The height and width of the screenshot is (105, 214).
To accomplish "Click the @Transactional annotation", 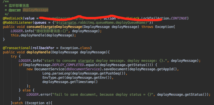I will point(17,48).
